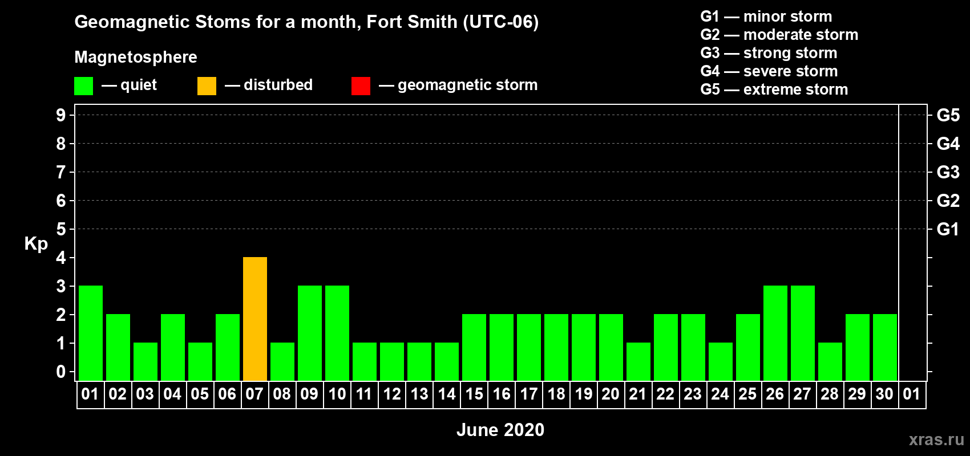Click the 'G1 — minor storm' legend text

766,17
